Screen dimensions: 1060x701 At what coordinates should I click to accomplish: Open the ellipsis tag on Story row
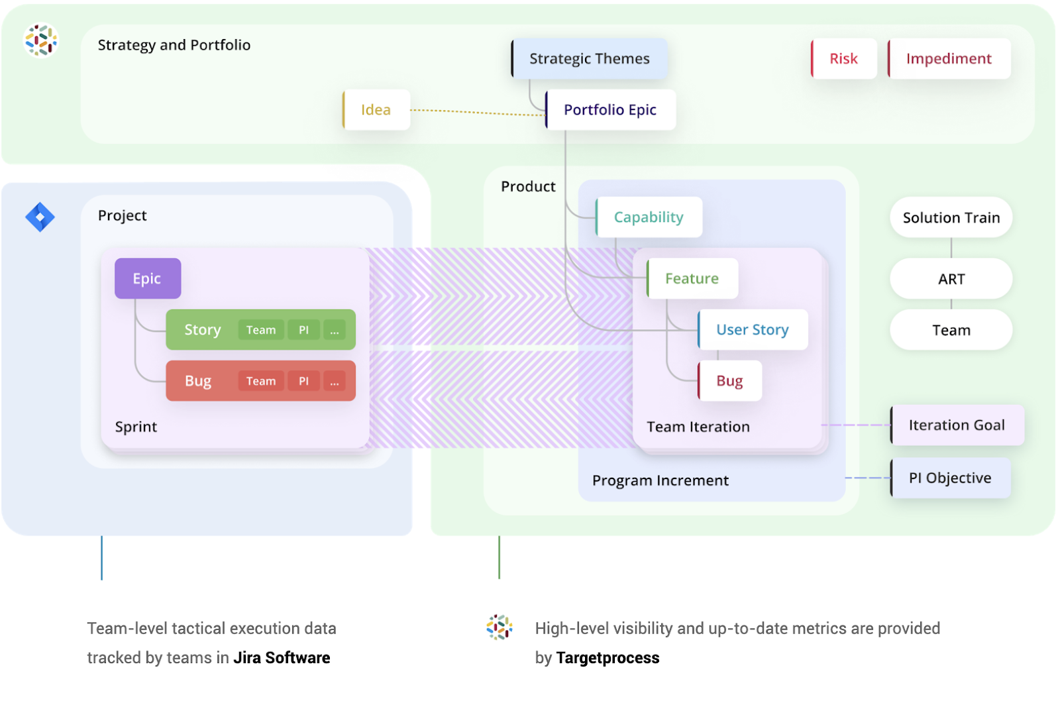335,330
